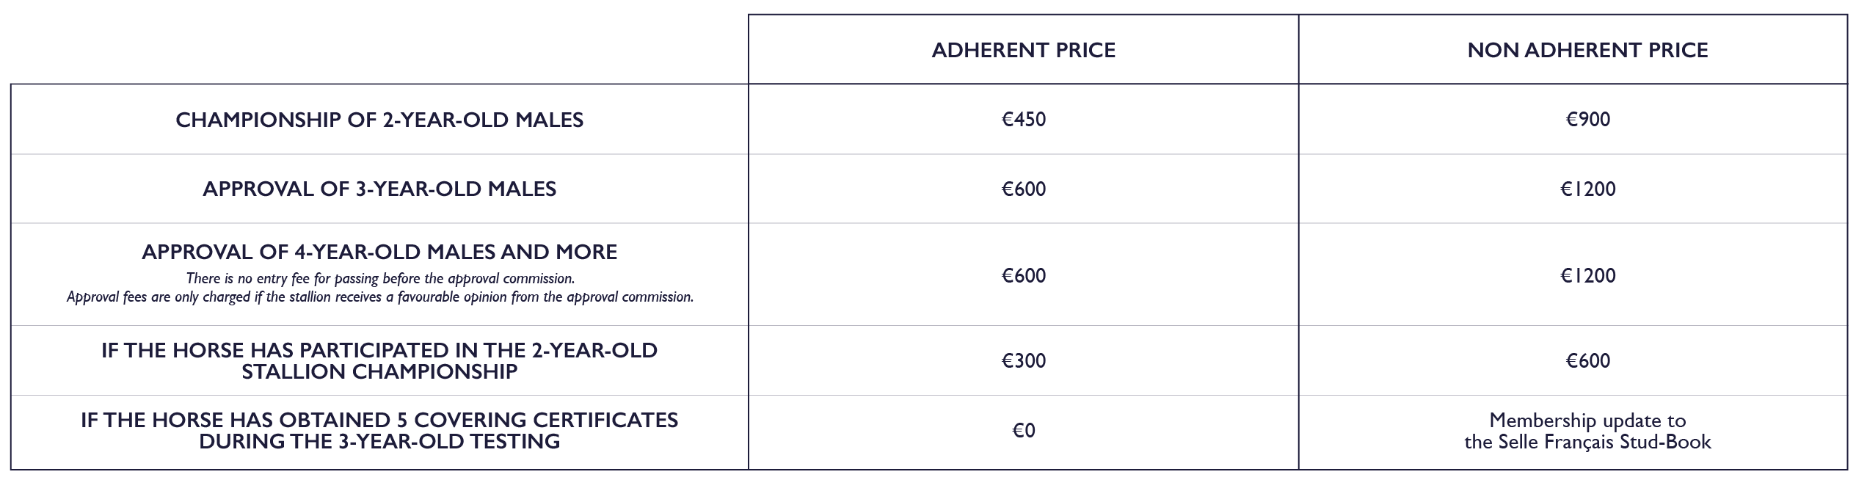Click the ADHERENT PRICE column header

[1023, 50]
